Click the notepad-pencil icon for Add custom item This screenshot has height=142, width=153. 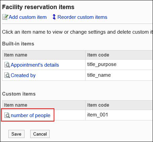point(5,17)
